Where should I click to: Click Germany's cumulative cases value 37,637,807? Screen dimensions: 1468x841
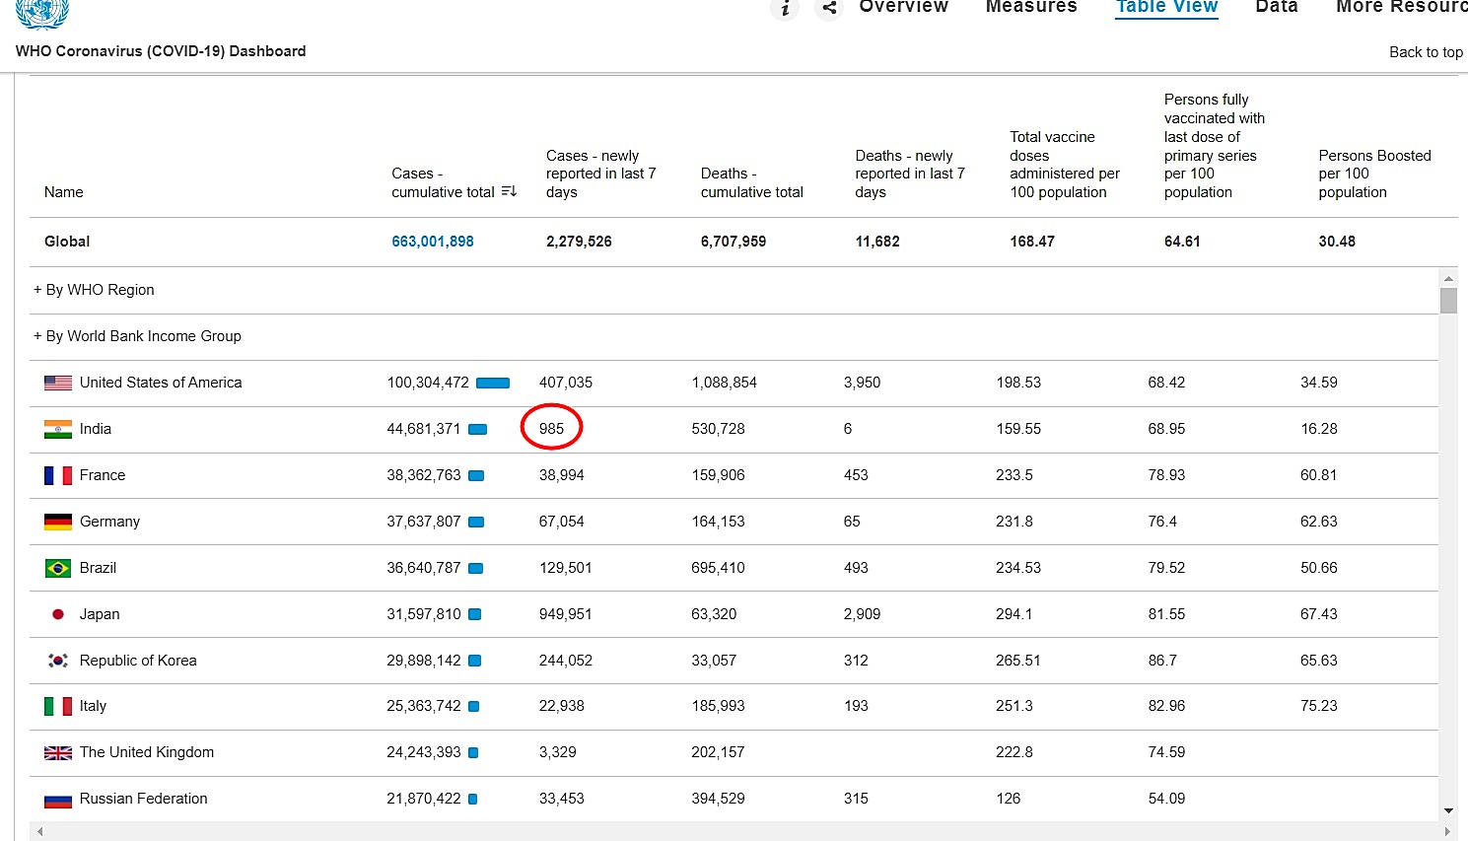[x=424, y=522]
